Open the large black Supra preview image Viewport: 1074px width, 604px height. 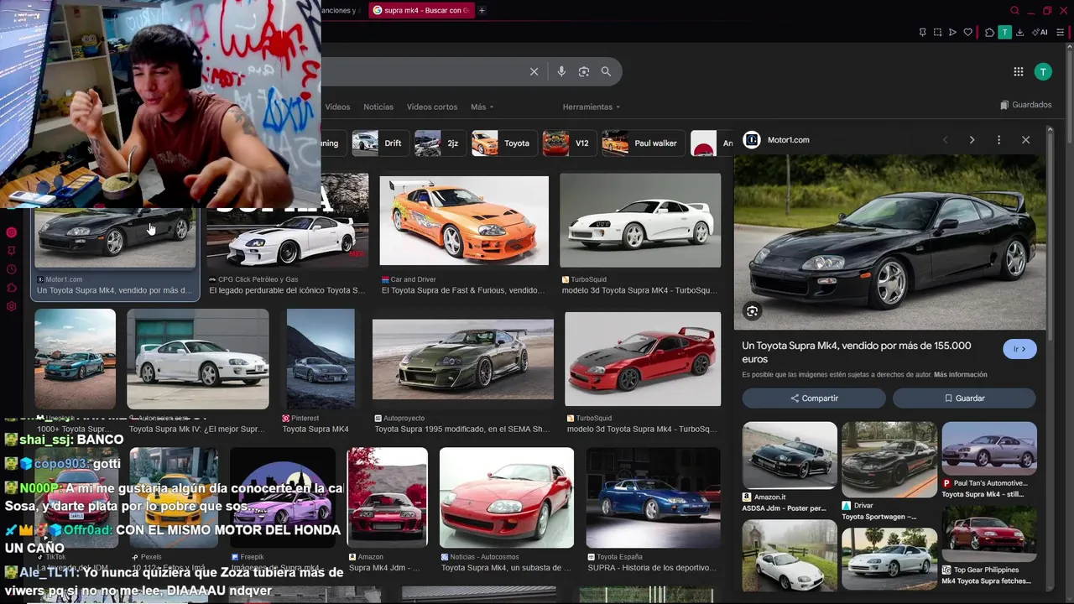point(890,242)
